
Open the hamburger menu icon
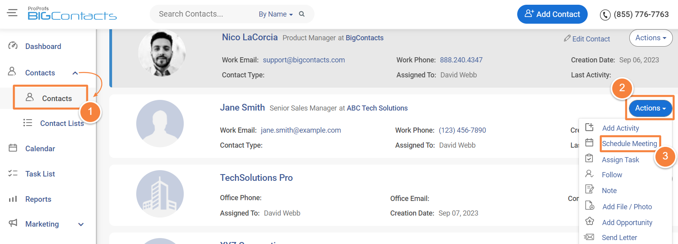coord(12,13)
